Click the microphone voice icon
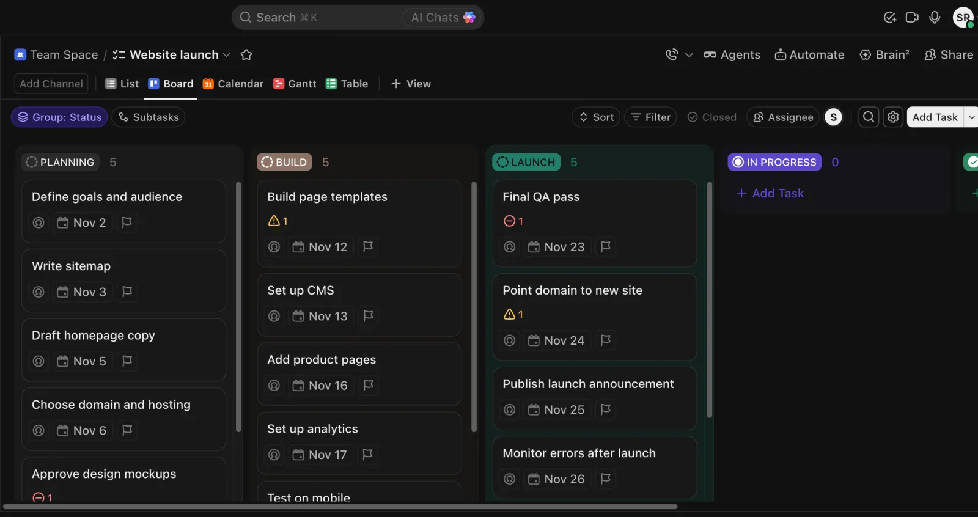The image size is (978, 517). 935,17
